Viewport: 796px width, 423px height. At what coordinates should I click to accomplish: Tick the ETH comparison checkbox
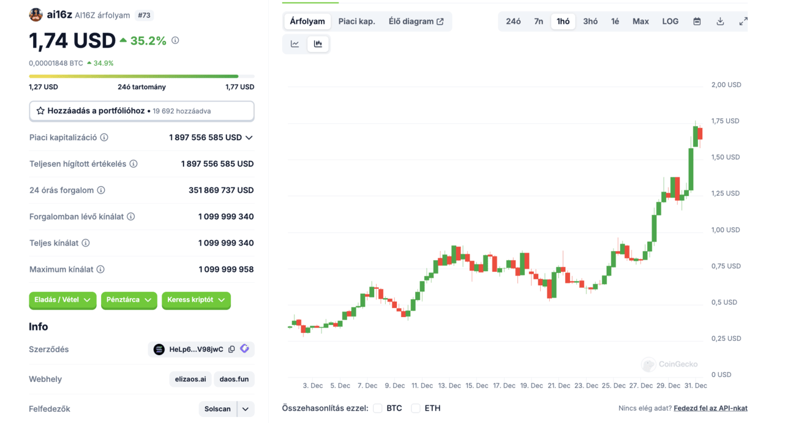click(x=416, y=408)
